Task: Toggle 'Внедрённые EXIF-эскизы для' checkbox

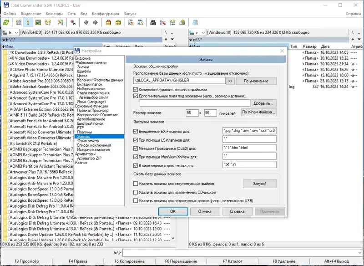Action: (x=136, y=131)
